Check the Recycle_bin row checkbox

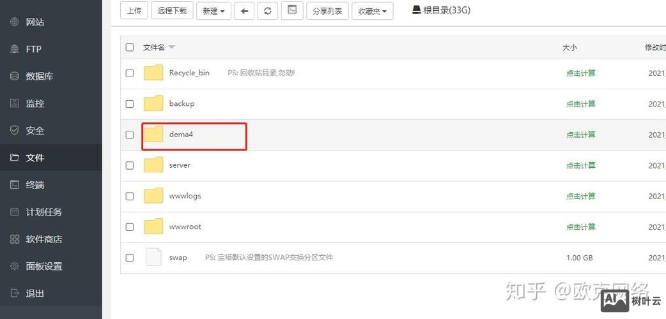point(130,73)
